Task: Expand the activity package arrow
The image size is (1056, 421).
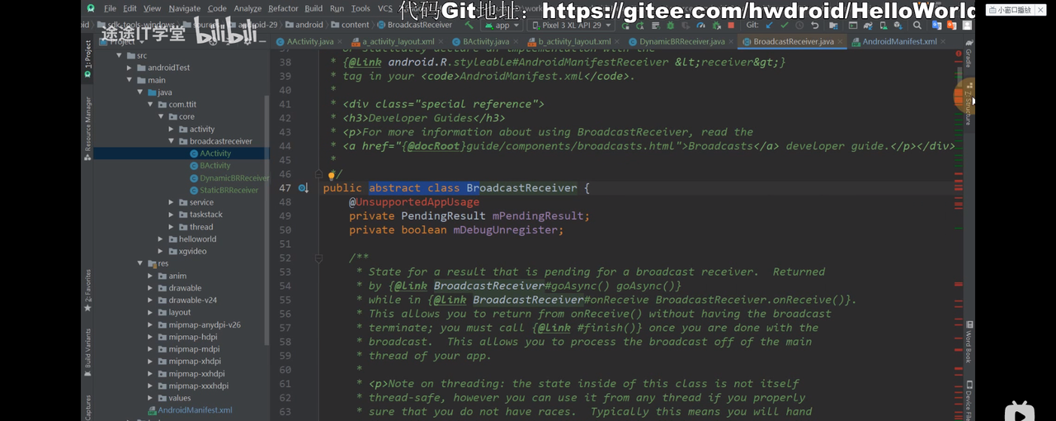Action: pos(172,130)
